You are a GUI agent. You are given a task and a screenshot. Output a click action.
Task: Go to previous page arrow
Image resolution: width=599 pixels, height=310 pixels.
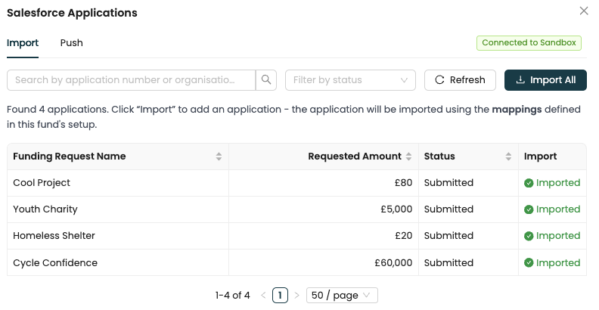point(263,295)
